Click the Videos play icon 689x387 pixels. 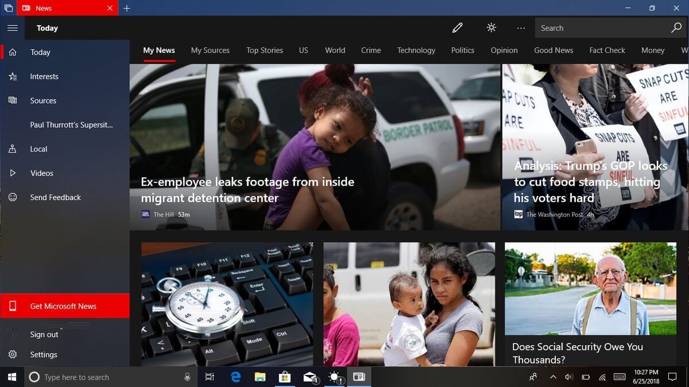pyautogui.click(x=13, y=173)
